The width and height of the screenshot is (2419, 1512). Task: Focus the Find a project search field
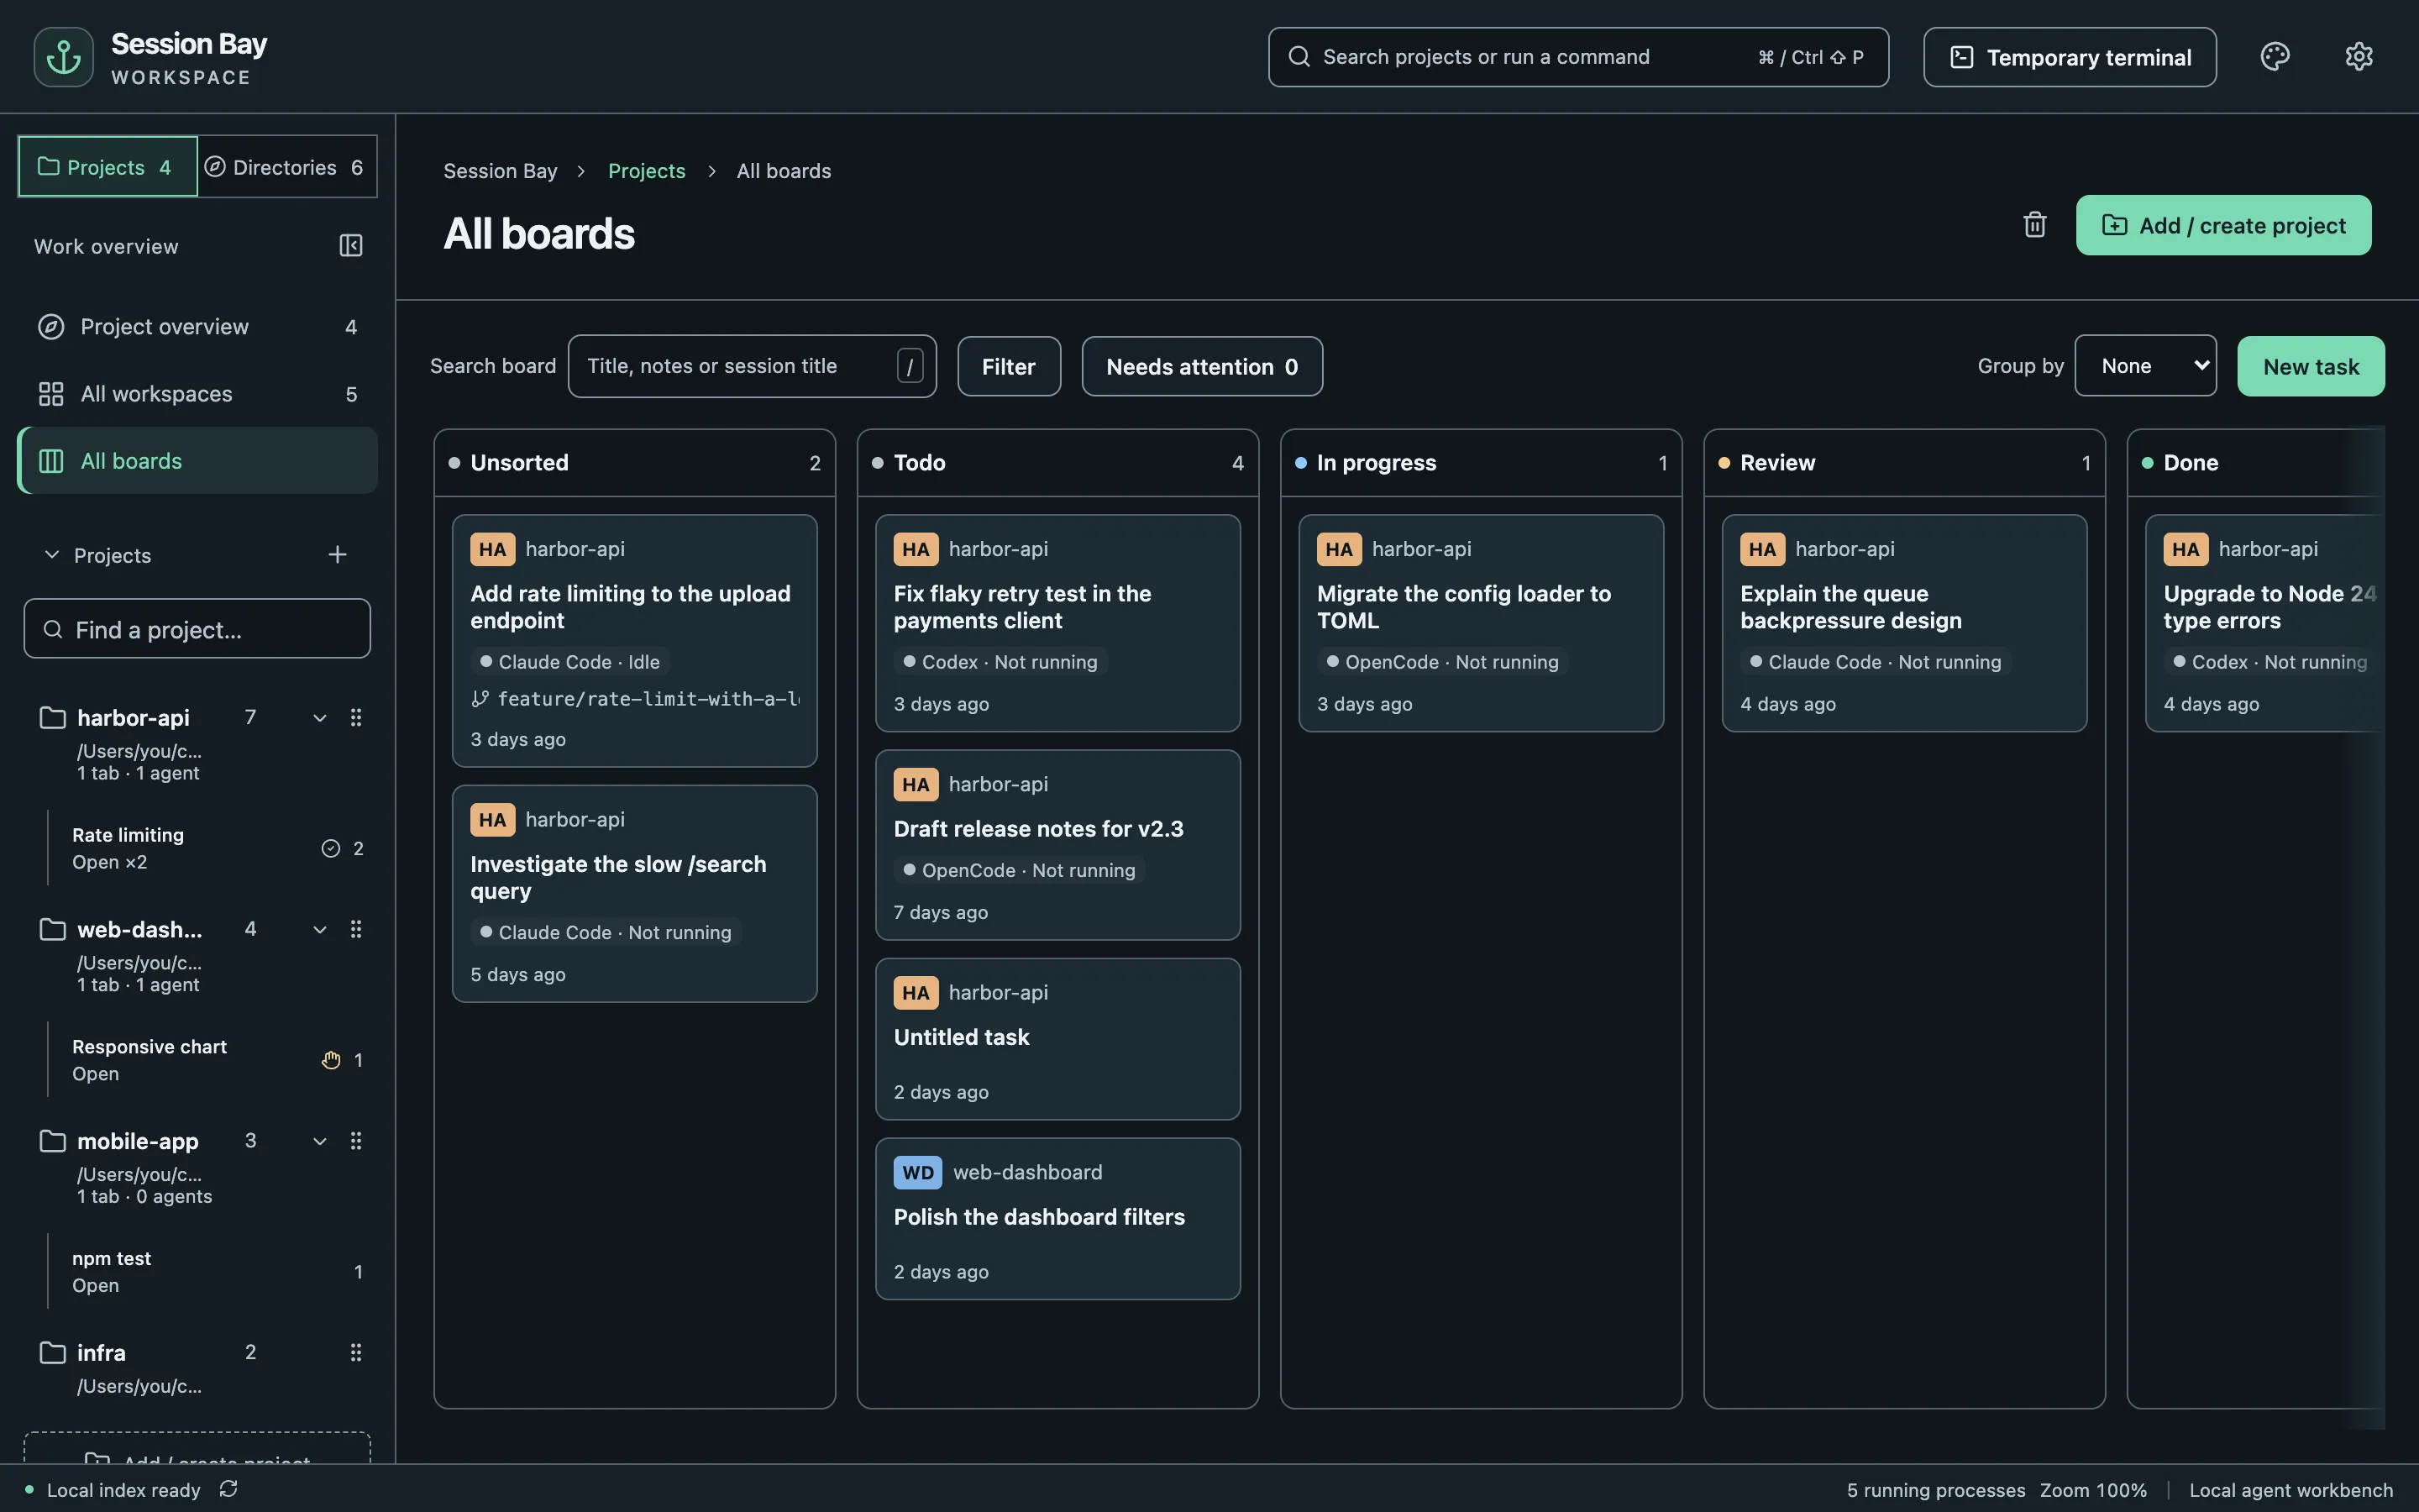[x=197, y=629]
